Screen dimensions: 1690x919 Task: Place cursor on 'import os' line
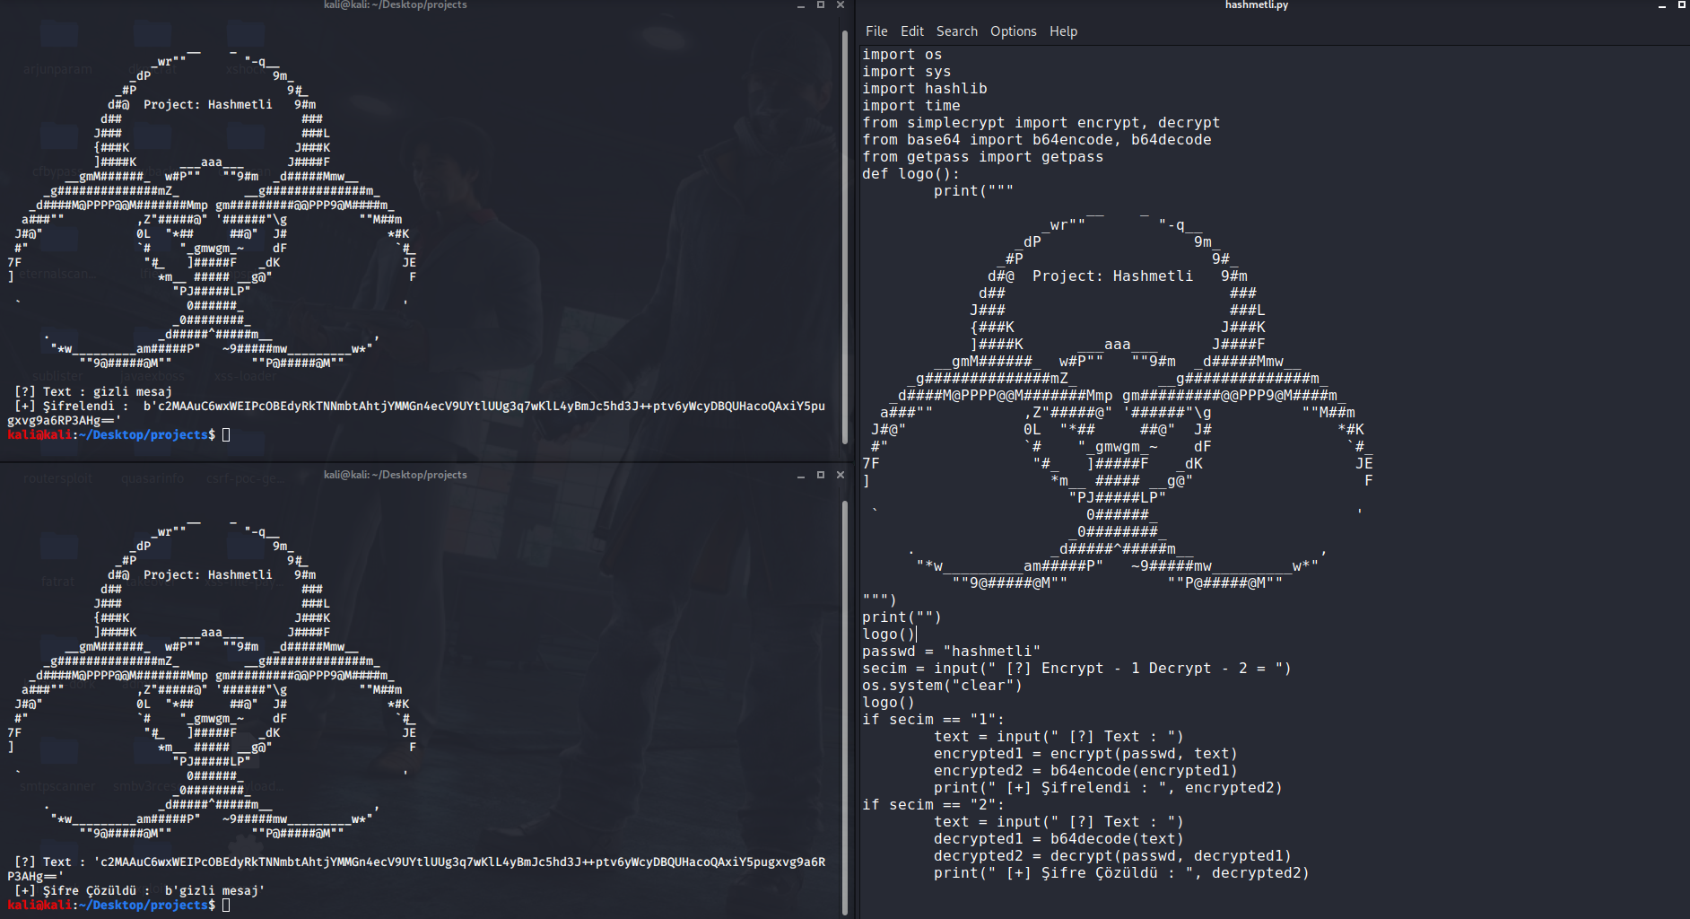pyautogui.click(x=902, y=55)
